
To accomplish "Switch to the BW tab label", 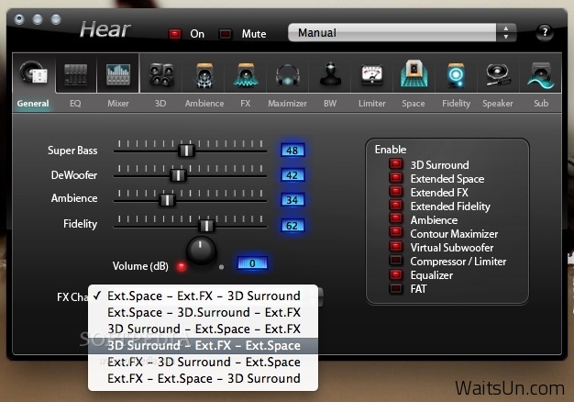I will [x=330, y=104].
